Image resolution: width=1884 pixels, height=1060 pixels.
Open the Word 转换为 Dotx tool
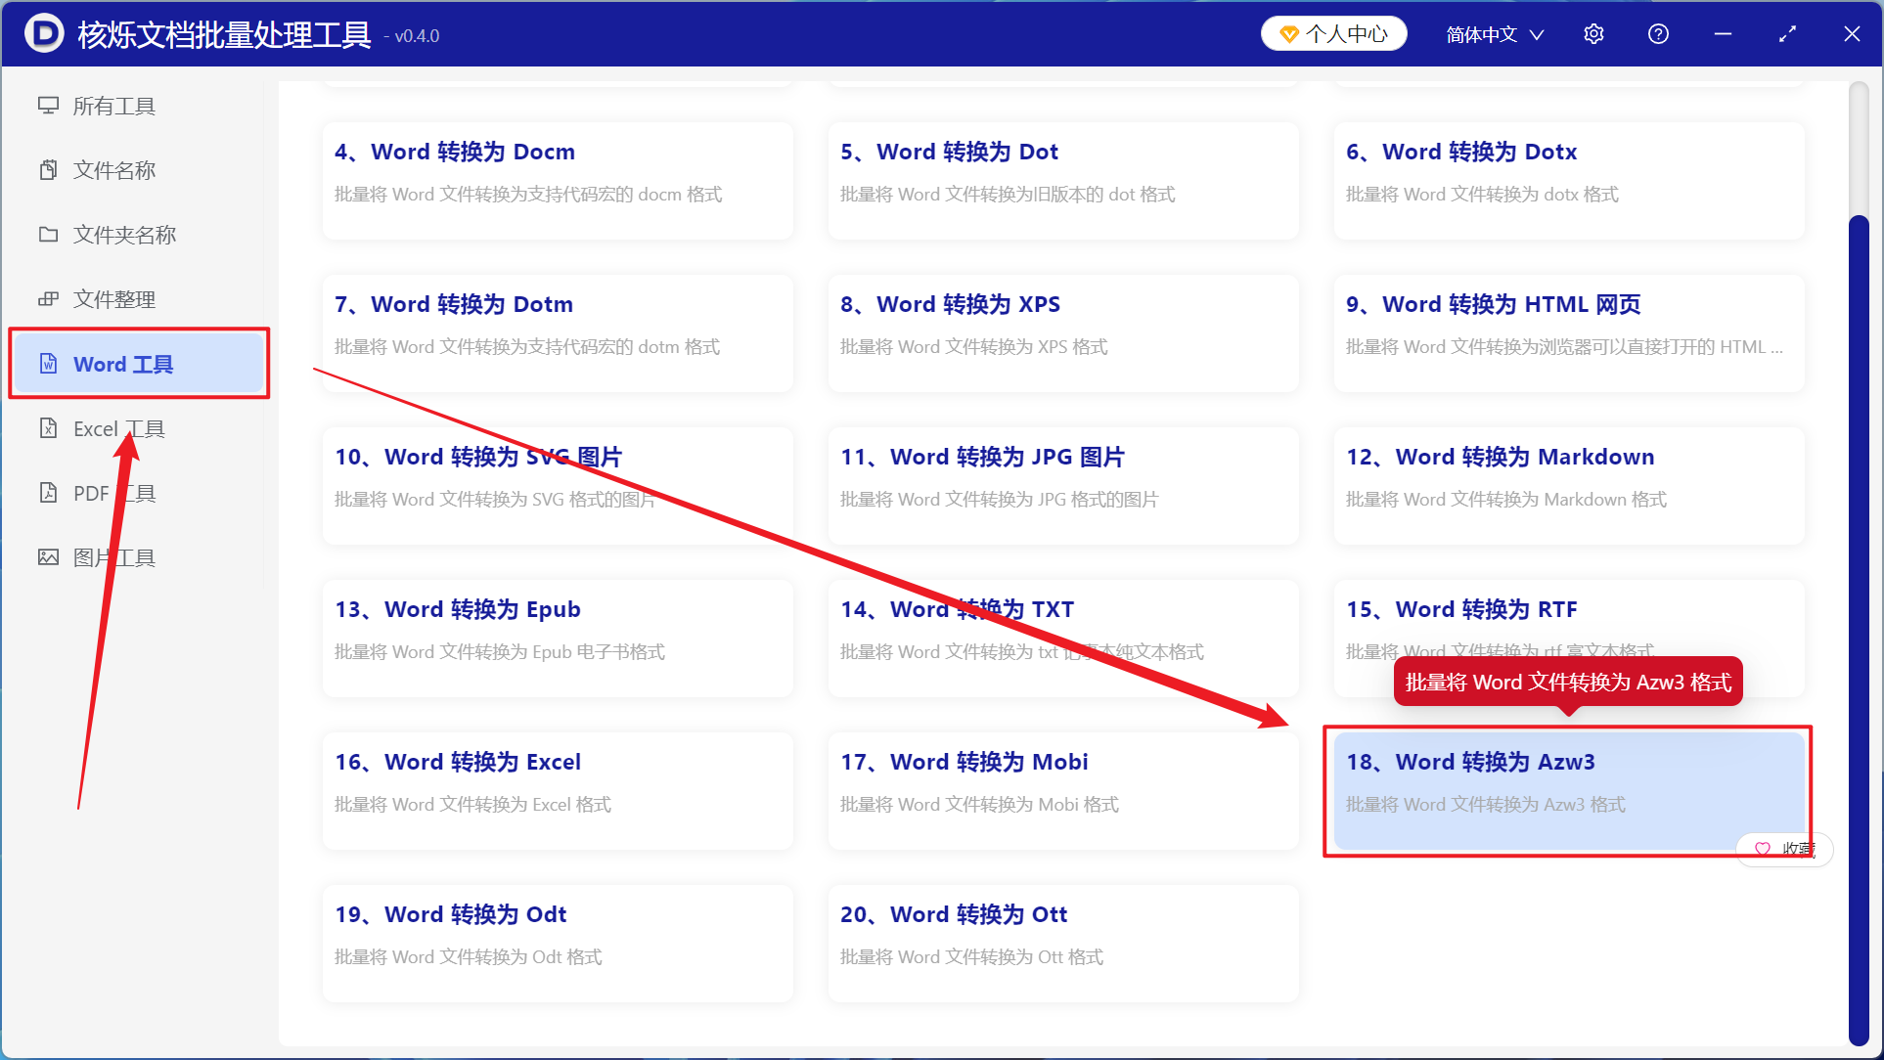(1569, 181)
